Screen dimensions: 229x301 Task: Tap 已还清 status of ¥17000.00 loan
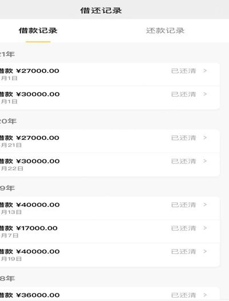(x=183, y=228)
